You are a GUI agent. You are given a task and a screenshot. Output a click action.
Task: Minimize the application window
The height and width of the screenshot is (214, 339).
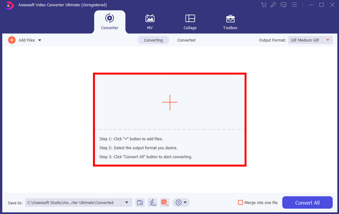311,5
